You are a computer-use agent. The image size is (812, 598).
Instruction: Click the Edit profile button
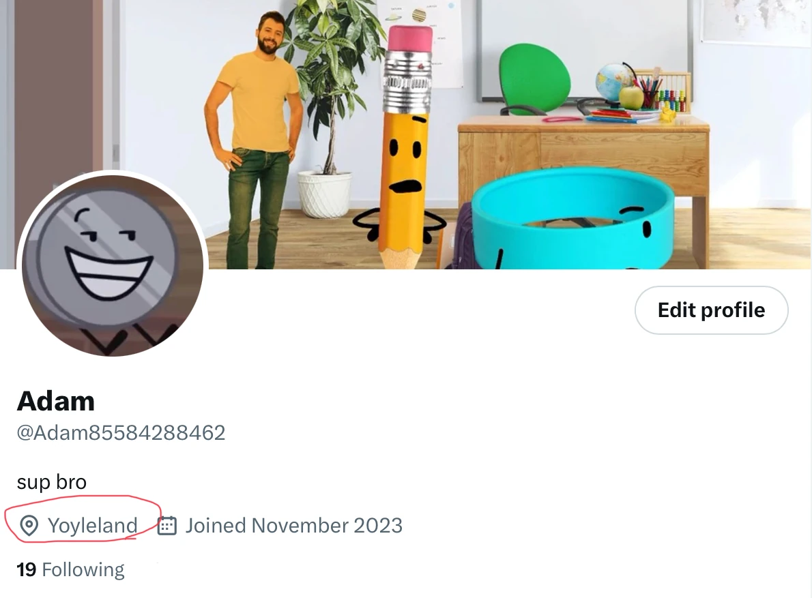click(711, 310)
